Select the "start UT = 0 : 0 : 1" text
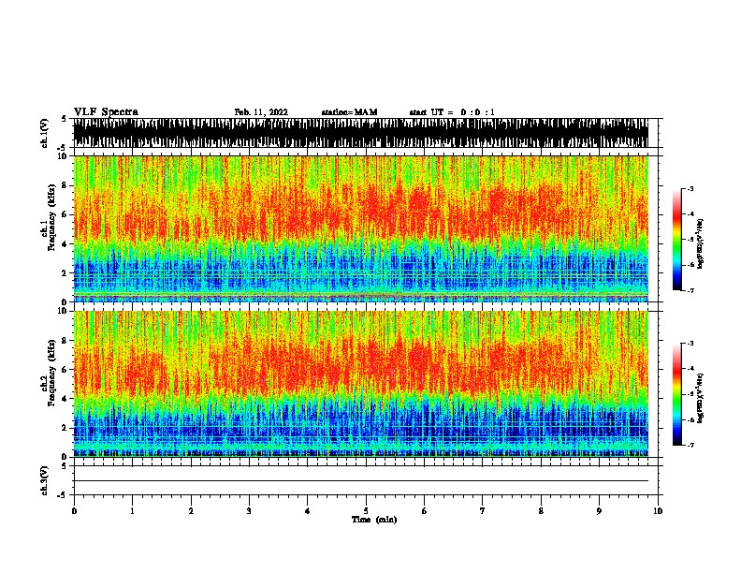This screenshot has height=573, width=741. coord(452,112)
